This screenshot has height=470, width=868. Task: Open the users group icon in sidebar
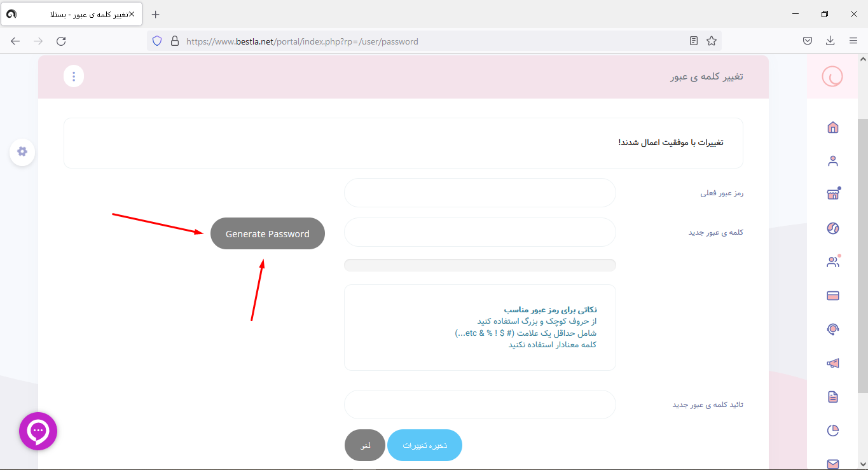click(x=833, y=261)
